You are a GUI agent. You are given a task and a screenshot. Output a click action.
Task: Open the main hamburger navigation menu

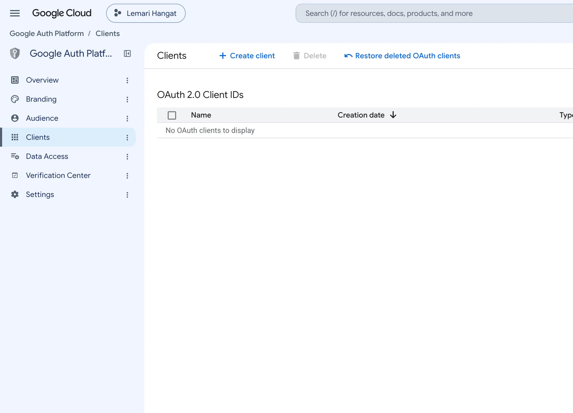[15, 13]
